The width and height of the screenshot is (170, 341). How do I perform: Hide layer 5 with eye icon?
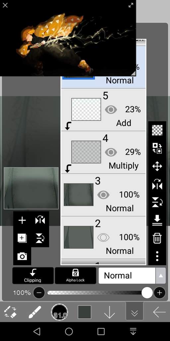pyautogui.click(x=111, y=110)
